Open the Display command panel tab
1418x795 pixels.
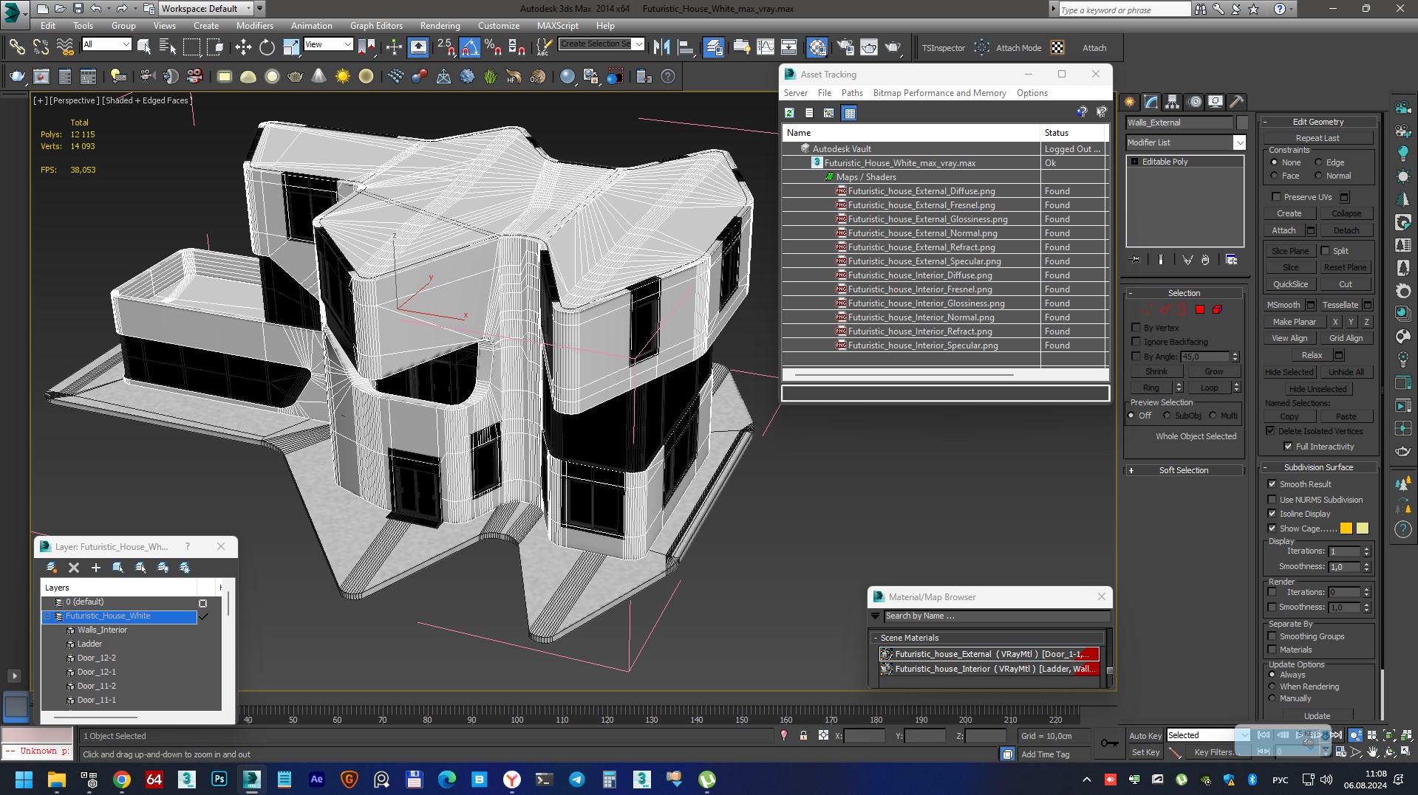click(1216, 102)
